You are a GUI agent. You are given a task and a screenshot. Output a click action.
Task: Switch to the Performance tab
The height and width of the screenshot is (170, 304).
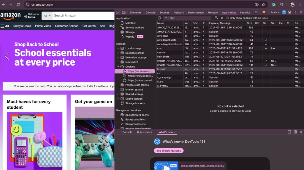pyautogui.click(x=196, y=12)
